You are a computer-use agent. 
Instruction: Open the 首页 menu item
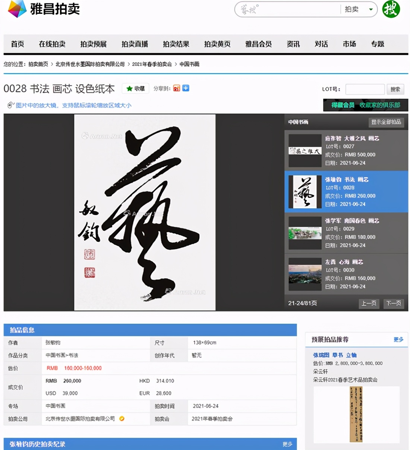pyautogui.click(x=18, y=44)
